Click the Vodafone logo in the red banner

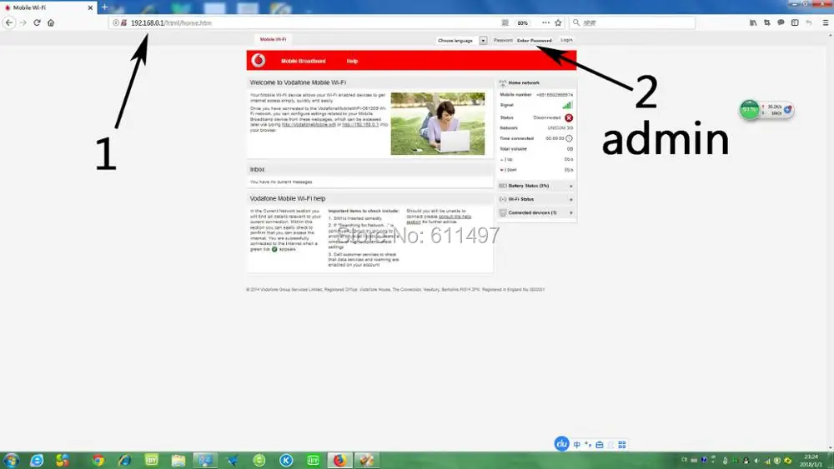point(259,61)
